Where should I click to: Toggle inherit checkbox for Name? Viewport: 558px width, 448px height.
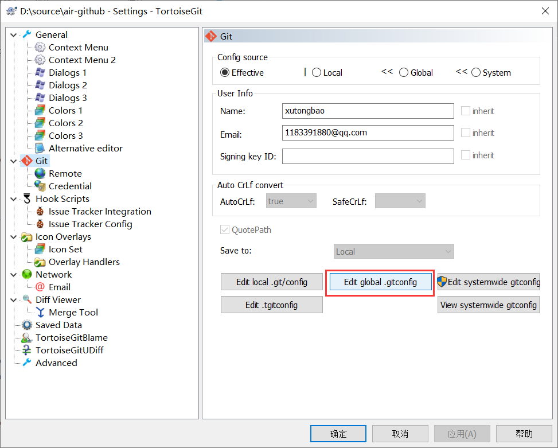466,111
